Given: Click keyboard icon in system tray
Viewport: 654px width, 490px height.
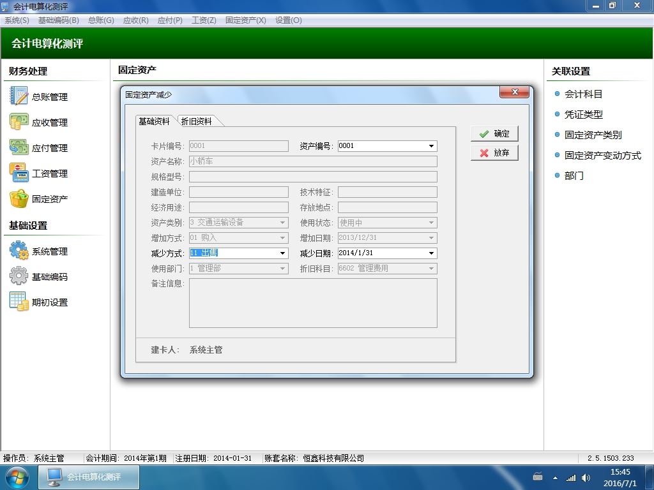Looking at the screenshot, I should click(538, 477).
